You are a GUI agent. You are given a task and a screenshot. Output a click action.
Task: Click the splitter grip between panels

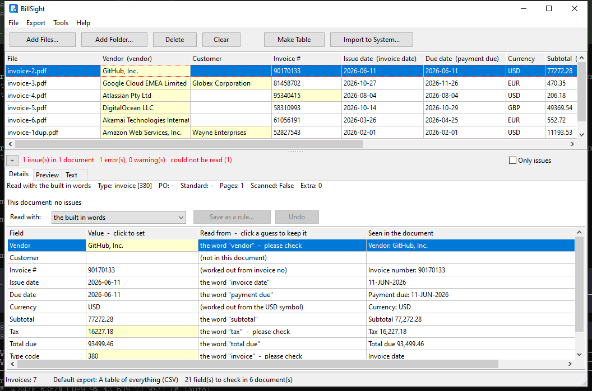click(x=296, y=152)
